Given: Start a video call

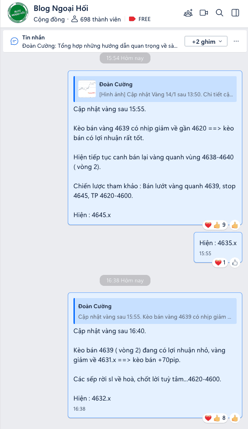Looking at the screenshot, I should point(204,13).
